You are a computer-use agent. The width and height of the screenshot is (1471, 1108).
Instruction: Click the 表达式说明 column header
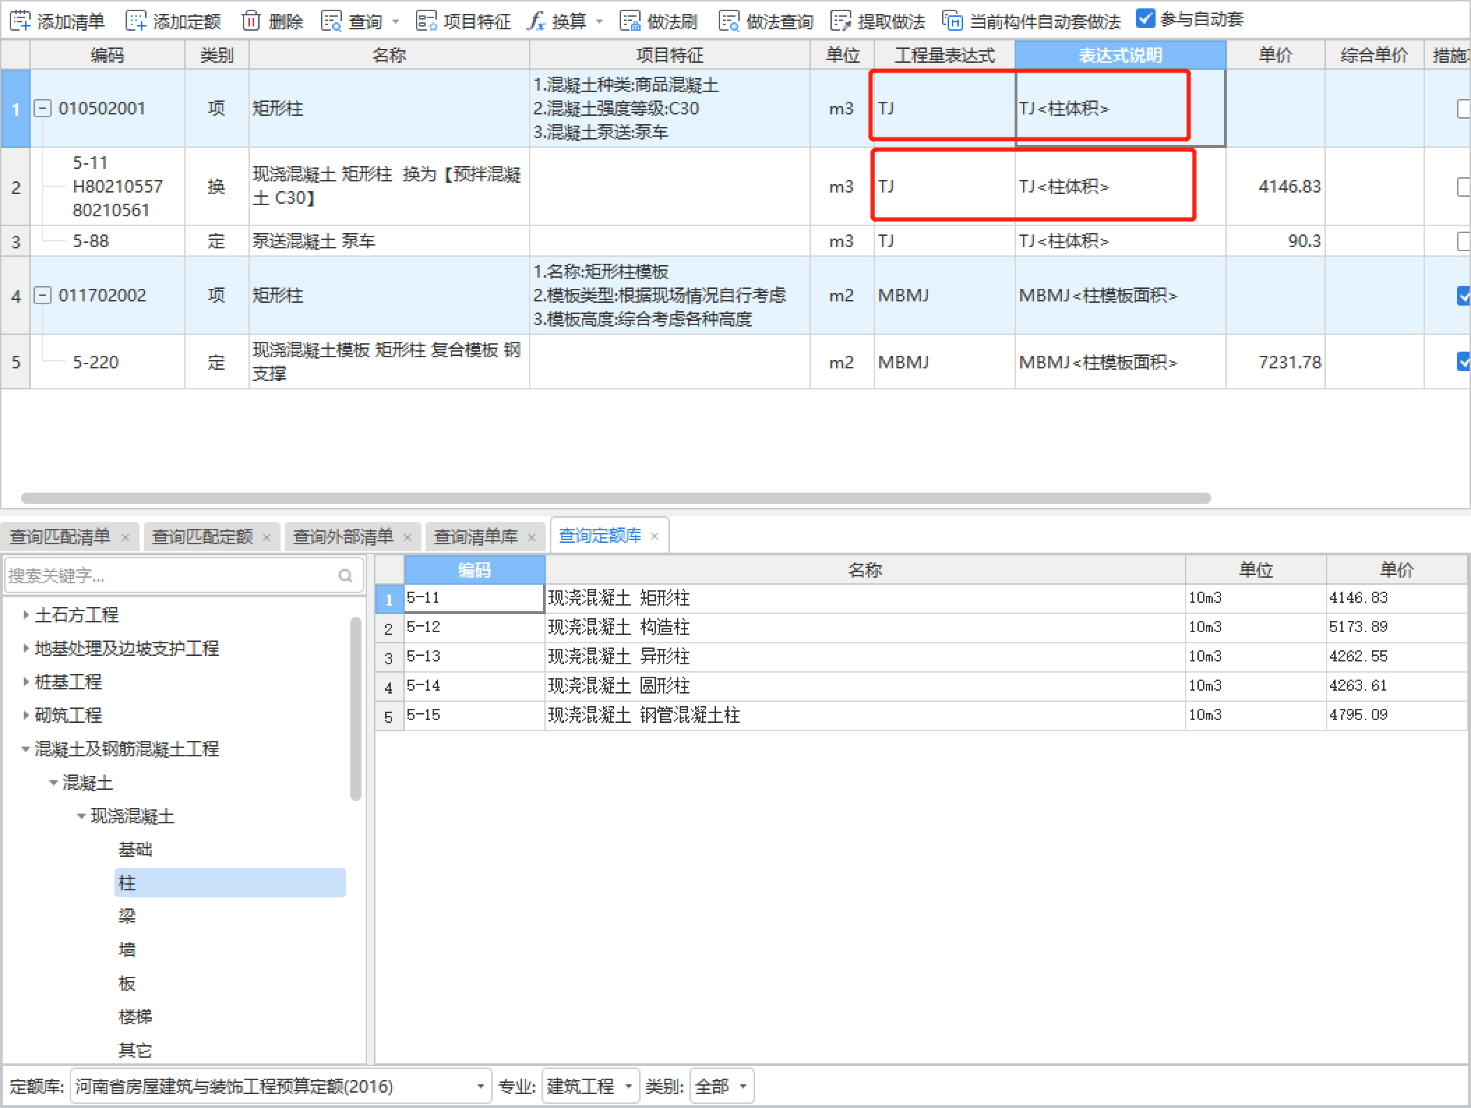coord(1120,55)
